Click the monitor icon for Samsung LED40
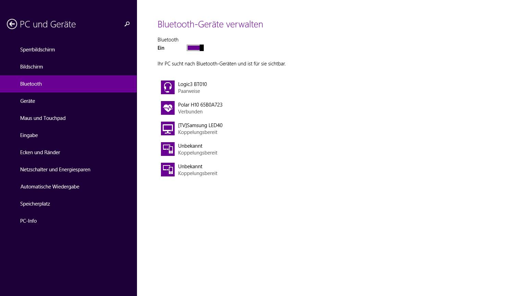The image size is (526, 296). tap(168, 128)
